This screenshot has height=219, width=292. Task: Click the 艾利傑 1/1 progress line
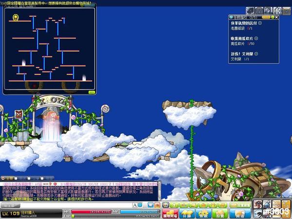point(240,59)
